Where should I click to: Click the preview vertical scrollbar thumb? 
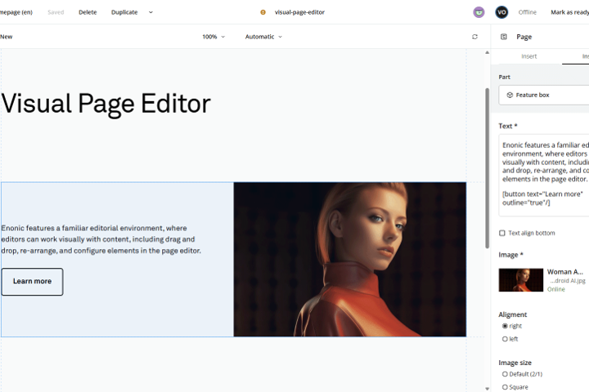point(487,168)
